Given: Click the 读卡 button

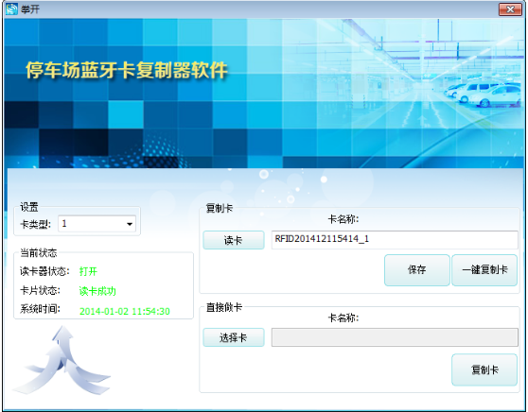Looking at the screenshot, I should point(234,240).
